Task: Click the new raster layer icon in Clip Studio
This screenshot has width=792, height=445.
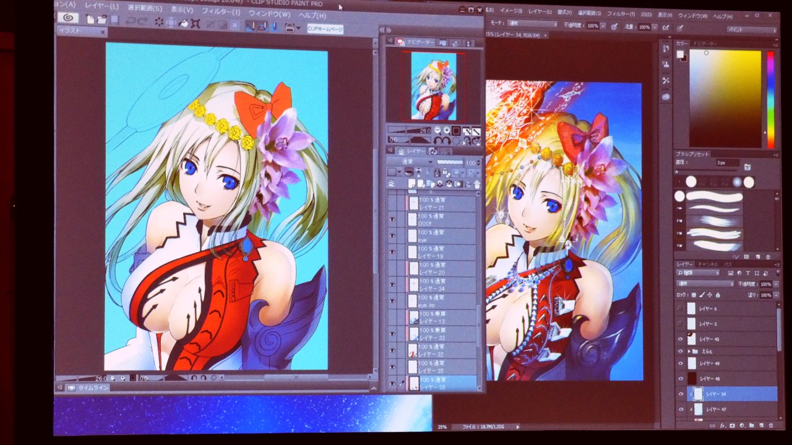Action: [411, 184]
